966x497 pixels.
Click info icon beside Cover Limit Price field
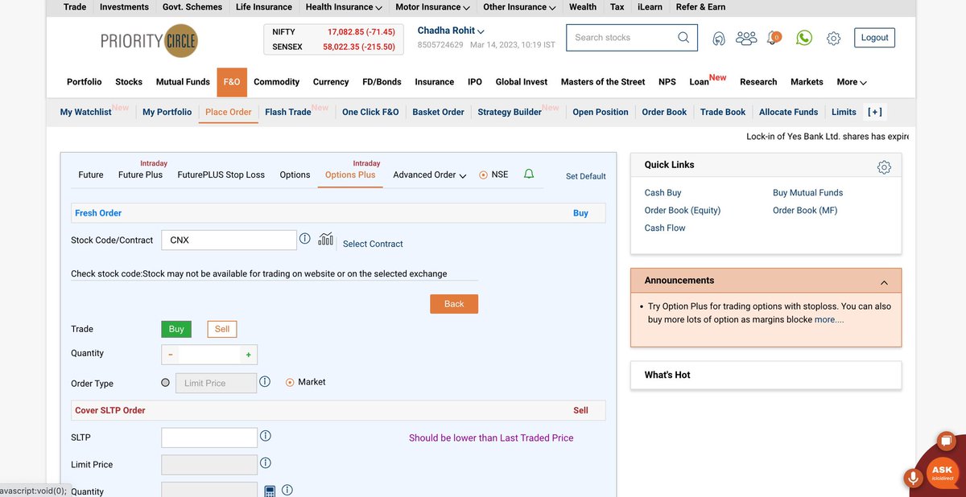pyautogui.click(x=265, y=463)
